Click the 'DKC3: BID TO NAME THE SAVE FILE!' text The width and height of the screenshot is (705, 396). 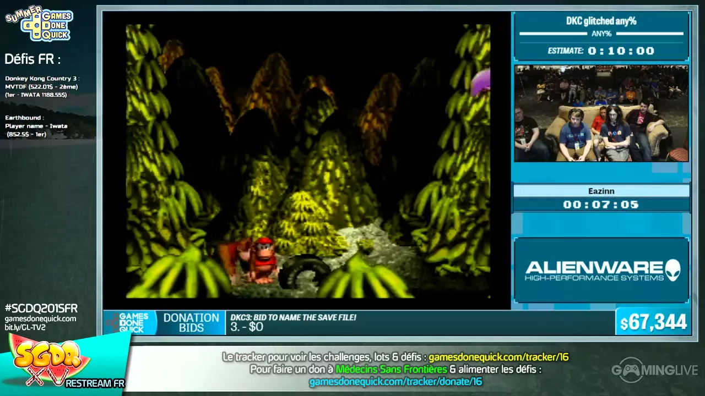pyautogui.click(x=293, y=317)
